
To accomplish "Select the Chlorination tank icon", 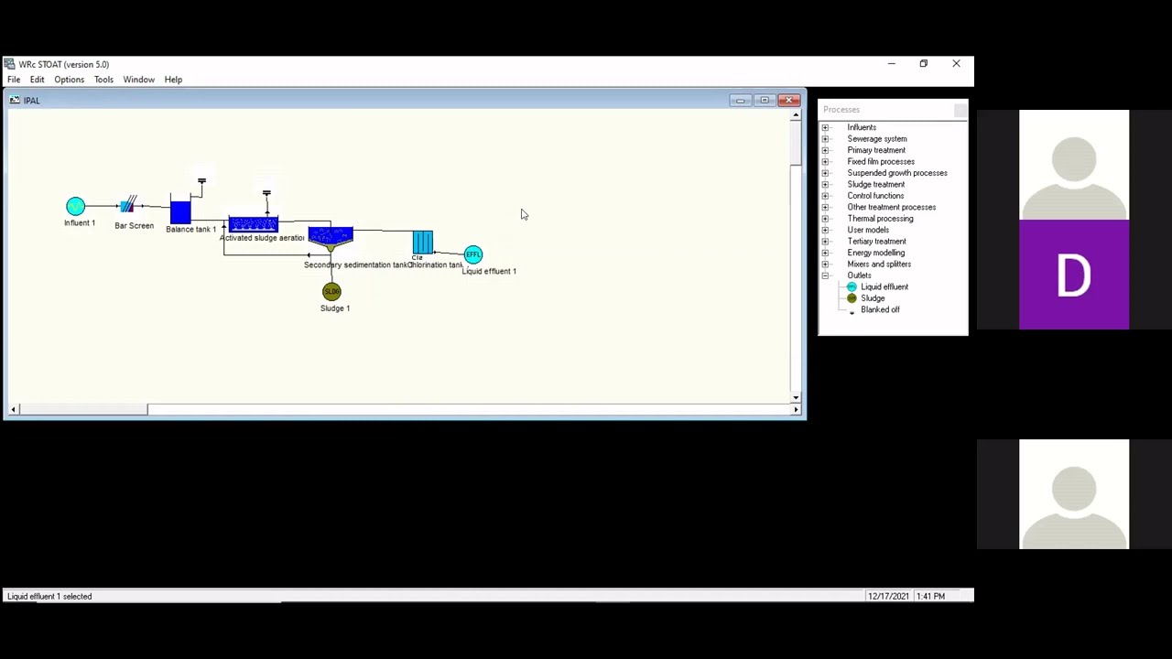I will click(422, 243).
